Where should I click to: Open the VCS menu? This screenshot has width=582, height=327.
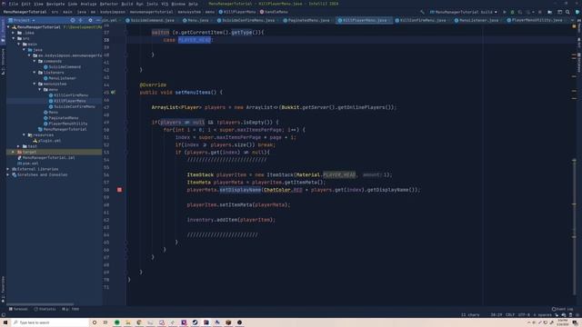[x=165, y=4]
